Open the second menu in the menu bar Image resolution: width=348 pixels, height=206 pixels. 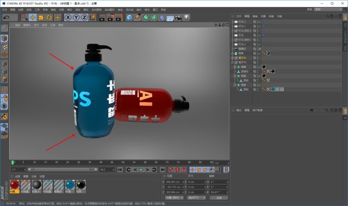click(13, 10)
